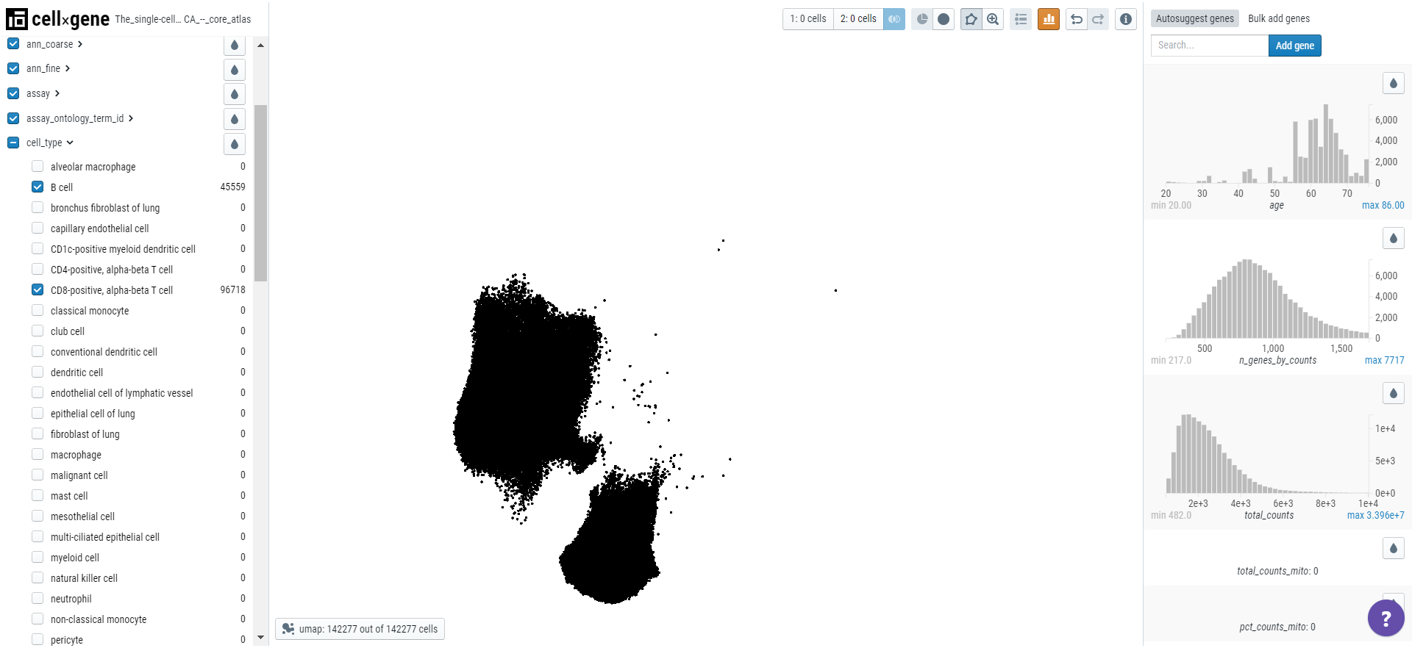Click the age histogram brush area
This screenshot has height=648, width=1412.
click(x=1267, y=143)
